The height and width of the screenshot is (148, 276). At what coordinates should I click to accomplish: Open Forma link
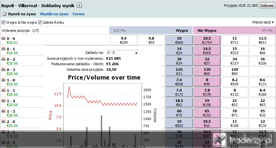tap(78, 14)
